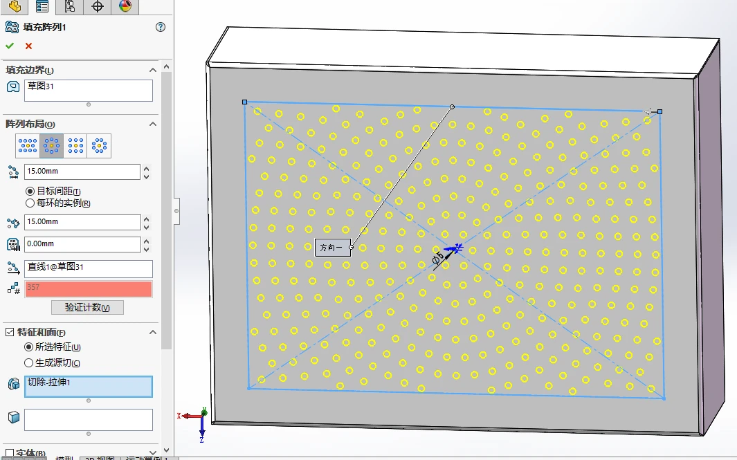
Task: Click the panel scroll-down arrow
Action: [166, 450]
